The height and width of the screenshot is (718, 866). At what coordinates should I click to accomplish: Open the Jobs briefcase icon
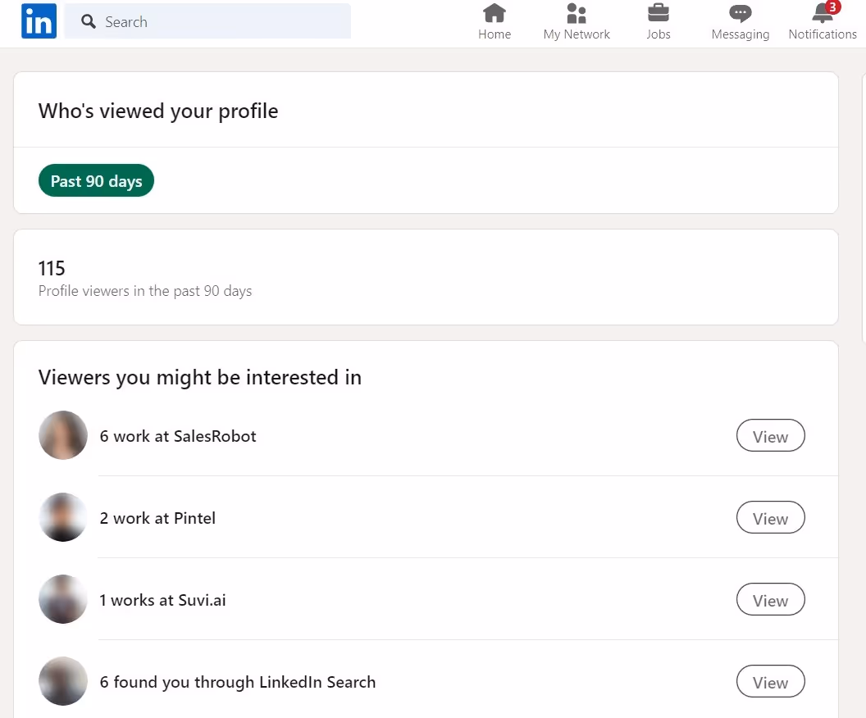pos(659,14)
